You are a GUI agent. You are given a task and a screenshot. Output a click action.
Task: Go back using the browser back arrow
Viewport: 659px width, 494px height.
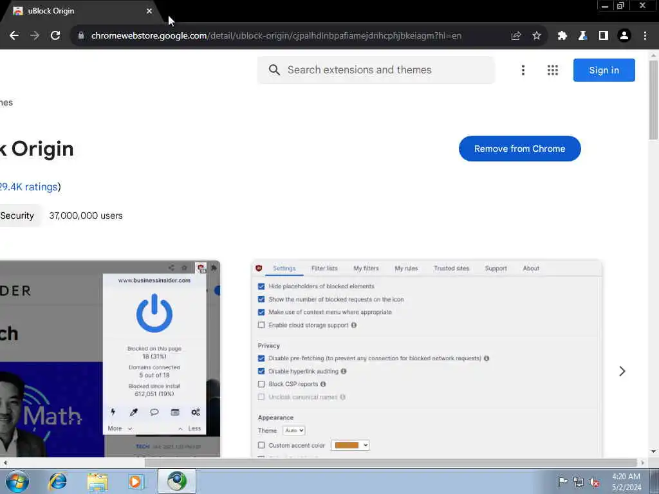pyautogui.click(x=14, y=36)
